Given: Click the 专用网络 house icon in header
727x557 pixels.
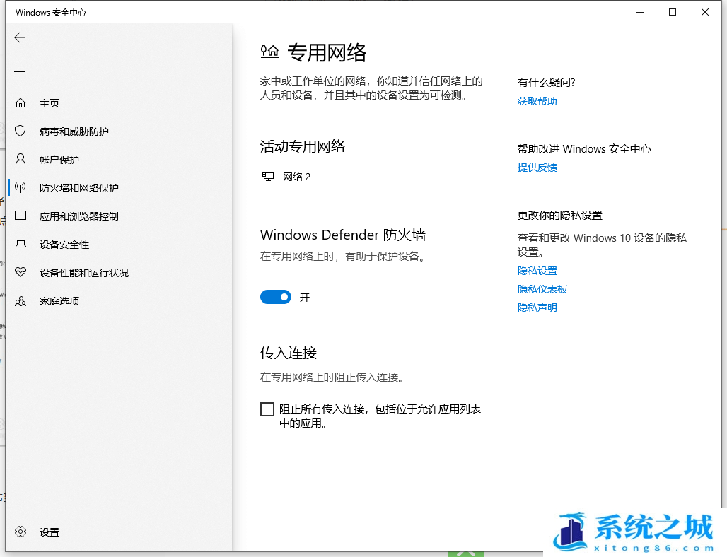Looking at the screenshot, I should coord(269,52).
